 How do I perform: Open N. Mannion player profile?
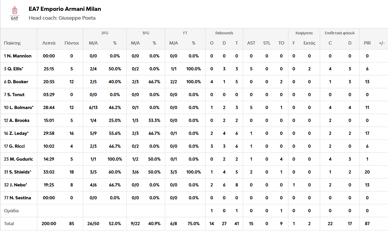click(x=18, y=56)
